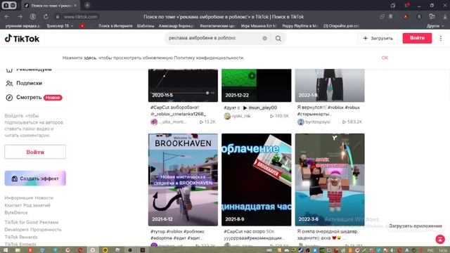Click into the TikTok search input field
Image resolution: width=450 pixels, height=253 pixels.
click(x=214, y=38)
